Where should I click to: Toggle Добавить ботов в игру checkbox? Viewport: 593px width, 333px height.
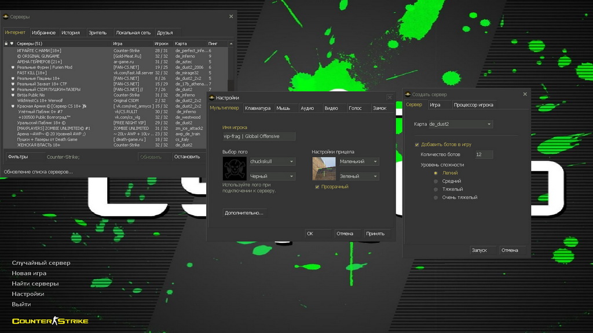click(x=417, y=145)
